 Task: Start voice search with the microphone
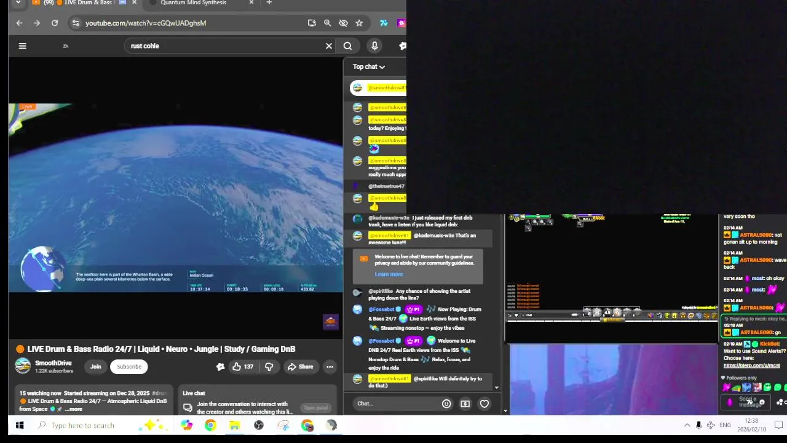[374, 46]
